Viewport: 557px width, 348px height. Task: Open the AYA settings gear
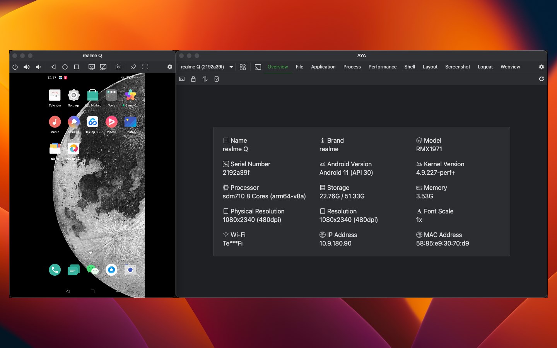[542, 67]
